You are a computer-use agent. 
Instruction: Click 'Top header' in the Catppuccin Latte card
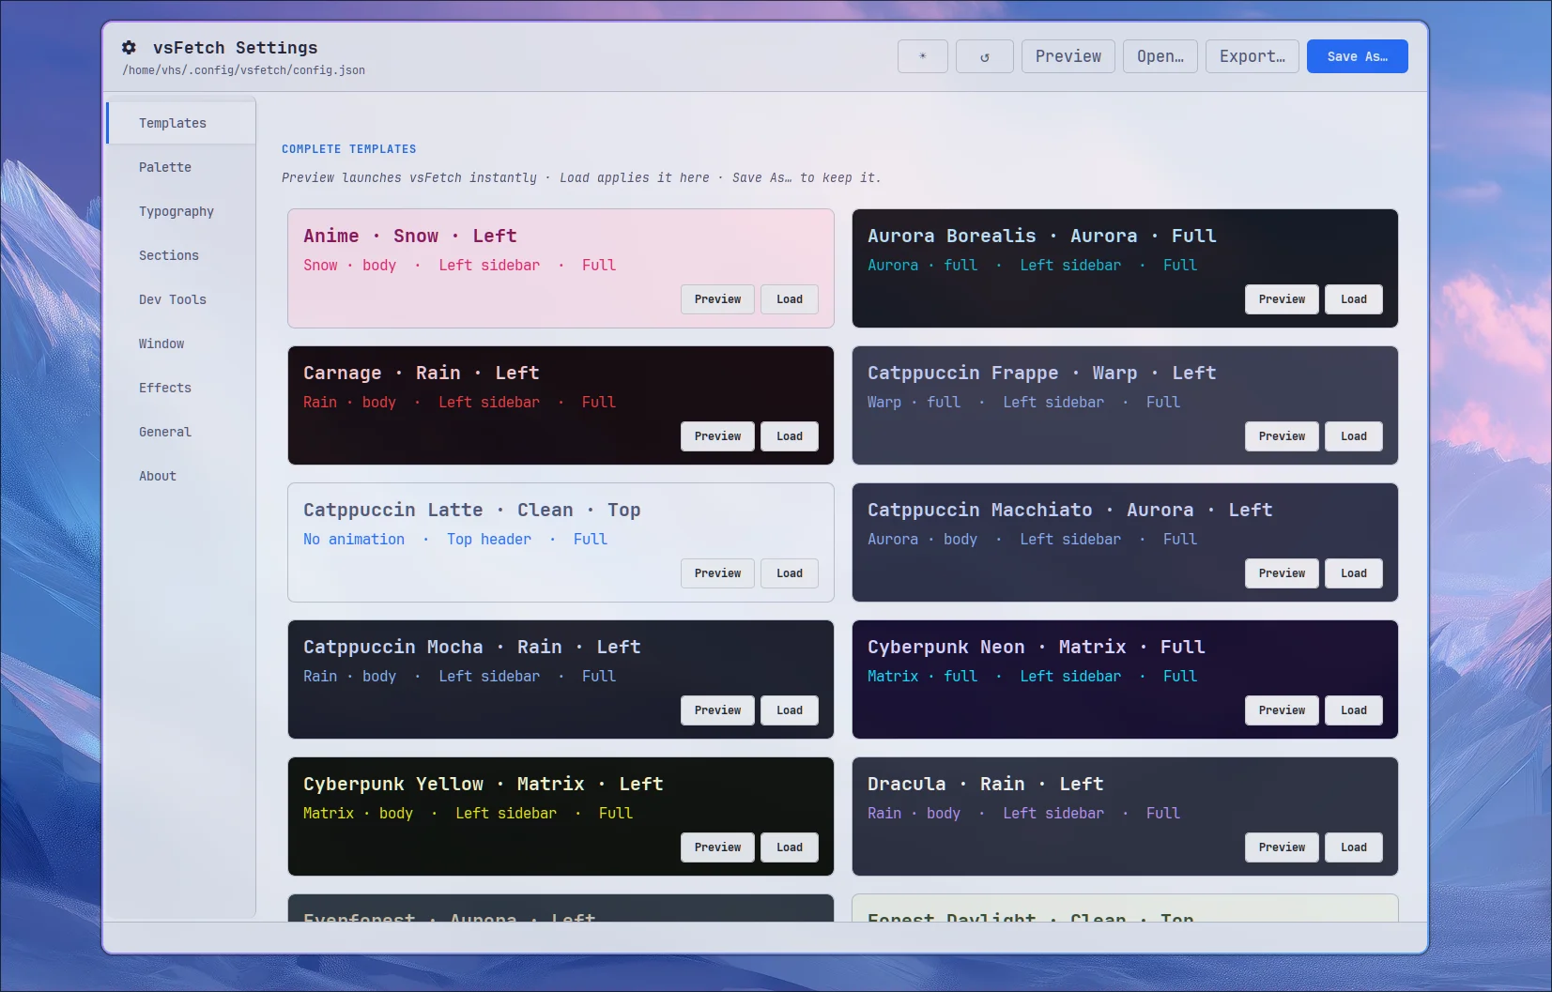489,539
